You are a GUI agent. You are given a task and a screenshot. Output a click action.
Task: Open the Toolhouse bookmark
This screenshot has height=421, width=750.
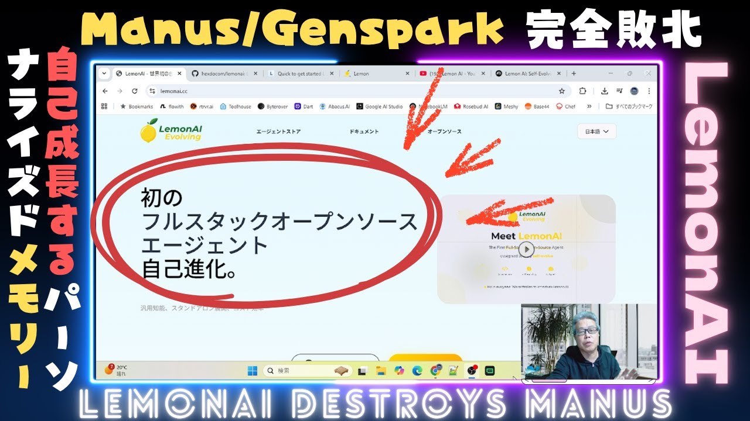(x=236, y=106)
